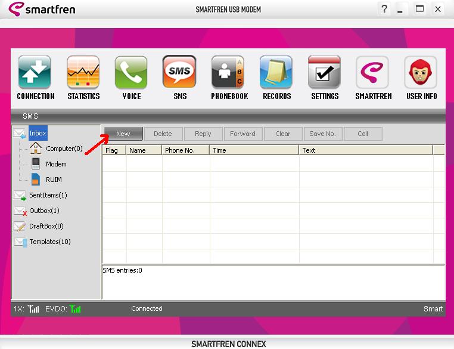Click the Modem device icon
This screenshot has height=349, width=454.
pos(36,164)
